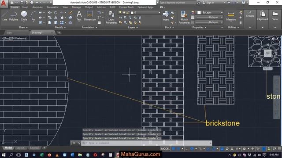The image size is (282, 158).
Task: Select the Mirror tool in Modify panel
Action: [56, 18]
